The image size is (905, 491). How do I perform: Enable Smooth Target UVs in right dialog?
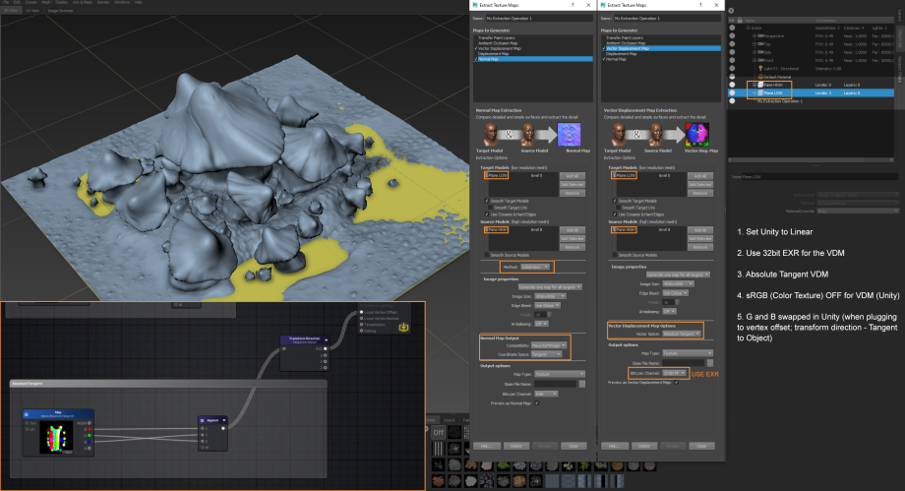click(619, 208)
